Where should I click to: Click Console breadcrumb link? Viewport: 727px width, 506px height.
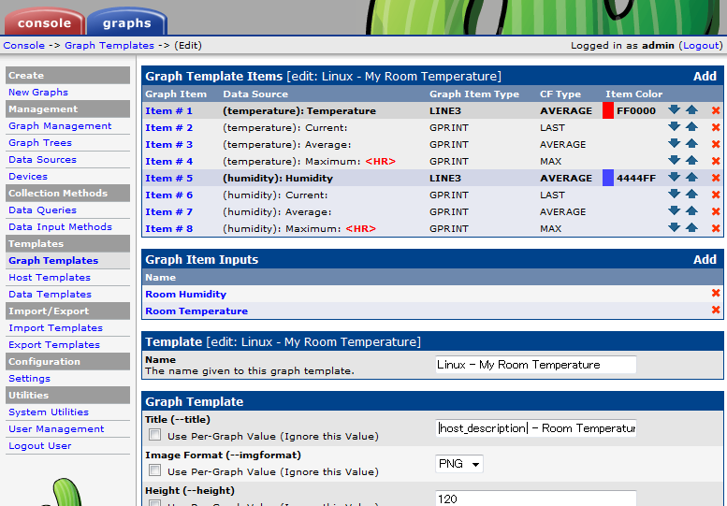point(24,46)
